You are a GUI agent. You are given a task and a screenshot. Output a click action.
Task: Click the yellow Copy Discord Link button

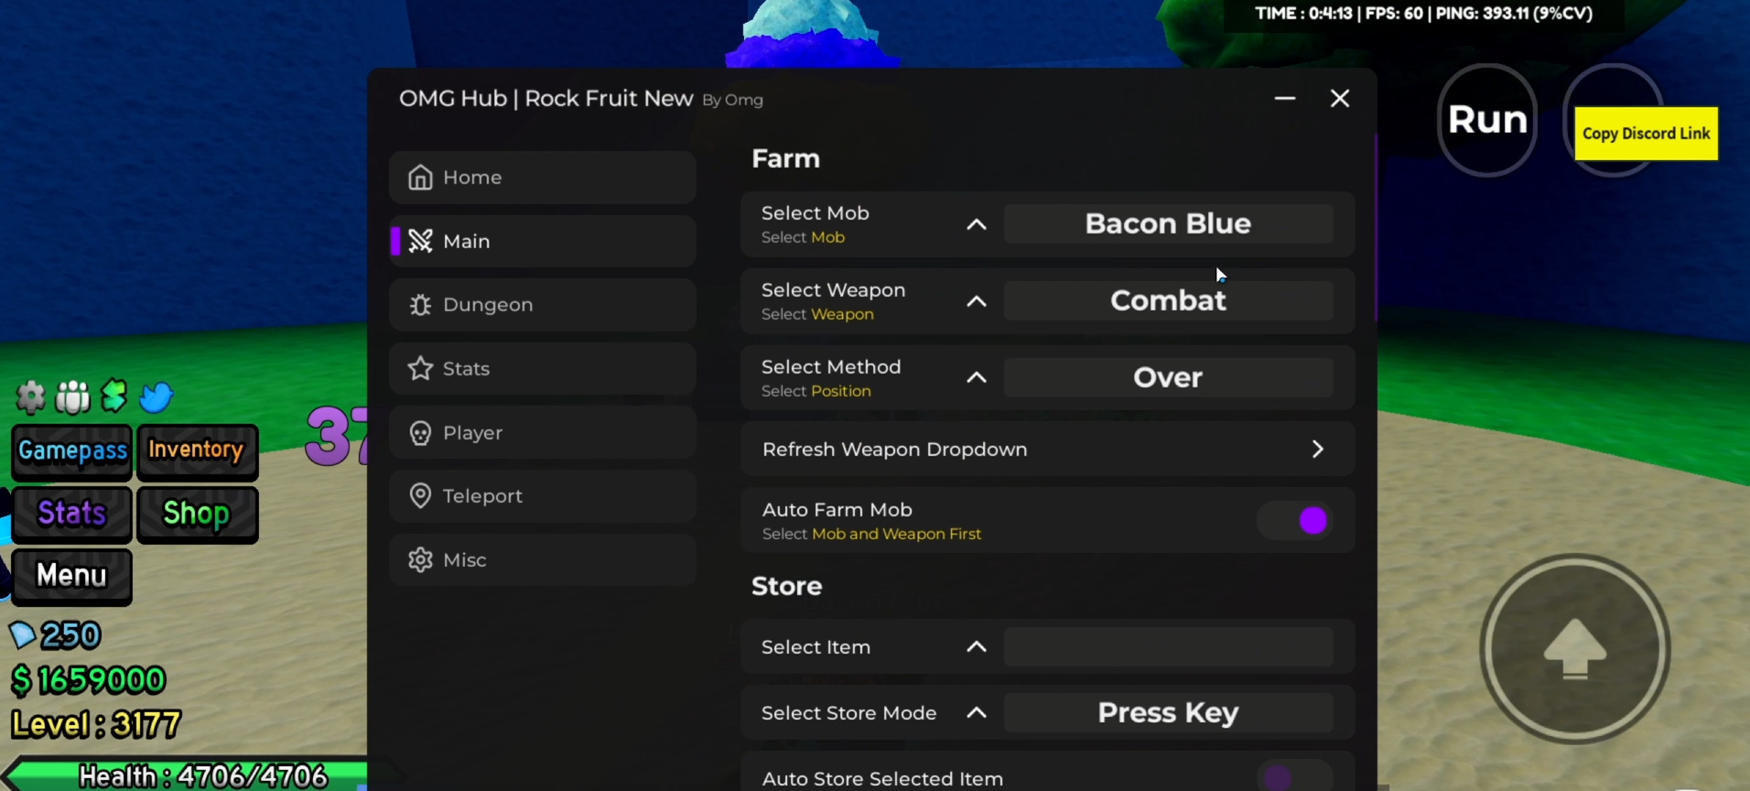pos(1645,134)
